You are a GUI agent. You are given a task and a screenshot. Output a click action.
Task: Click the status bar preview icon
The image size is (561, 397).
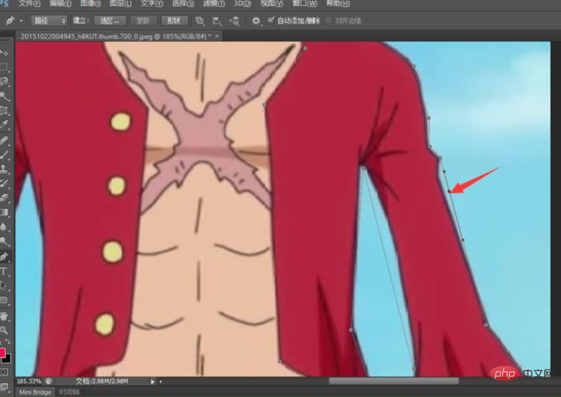coord(49,381)
